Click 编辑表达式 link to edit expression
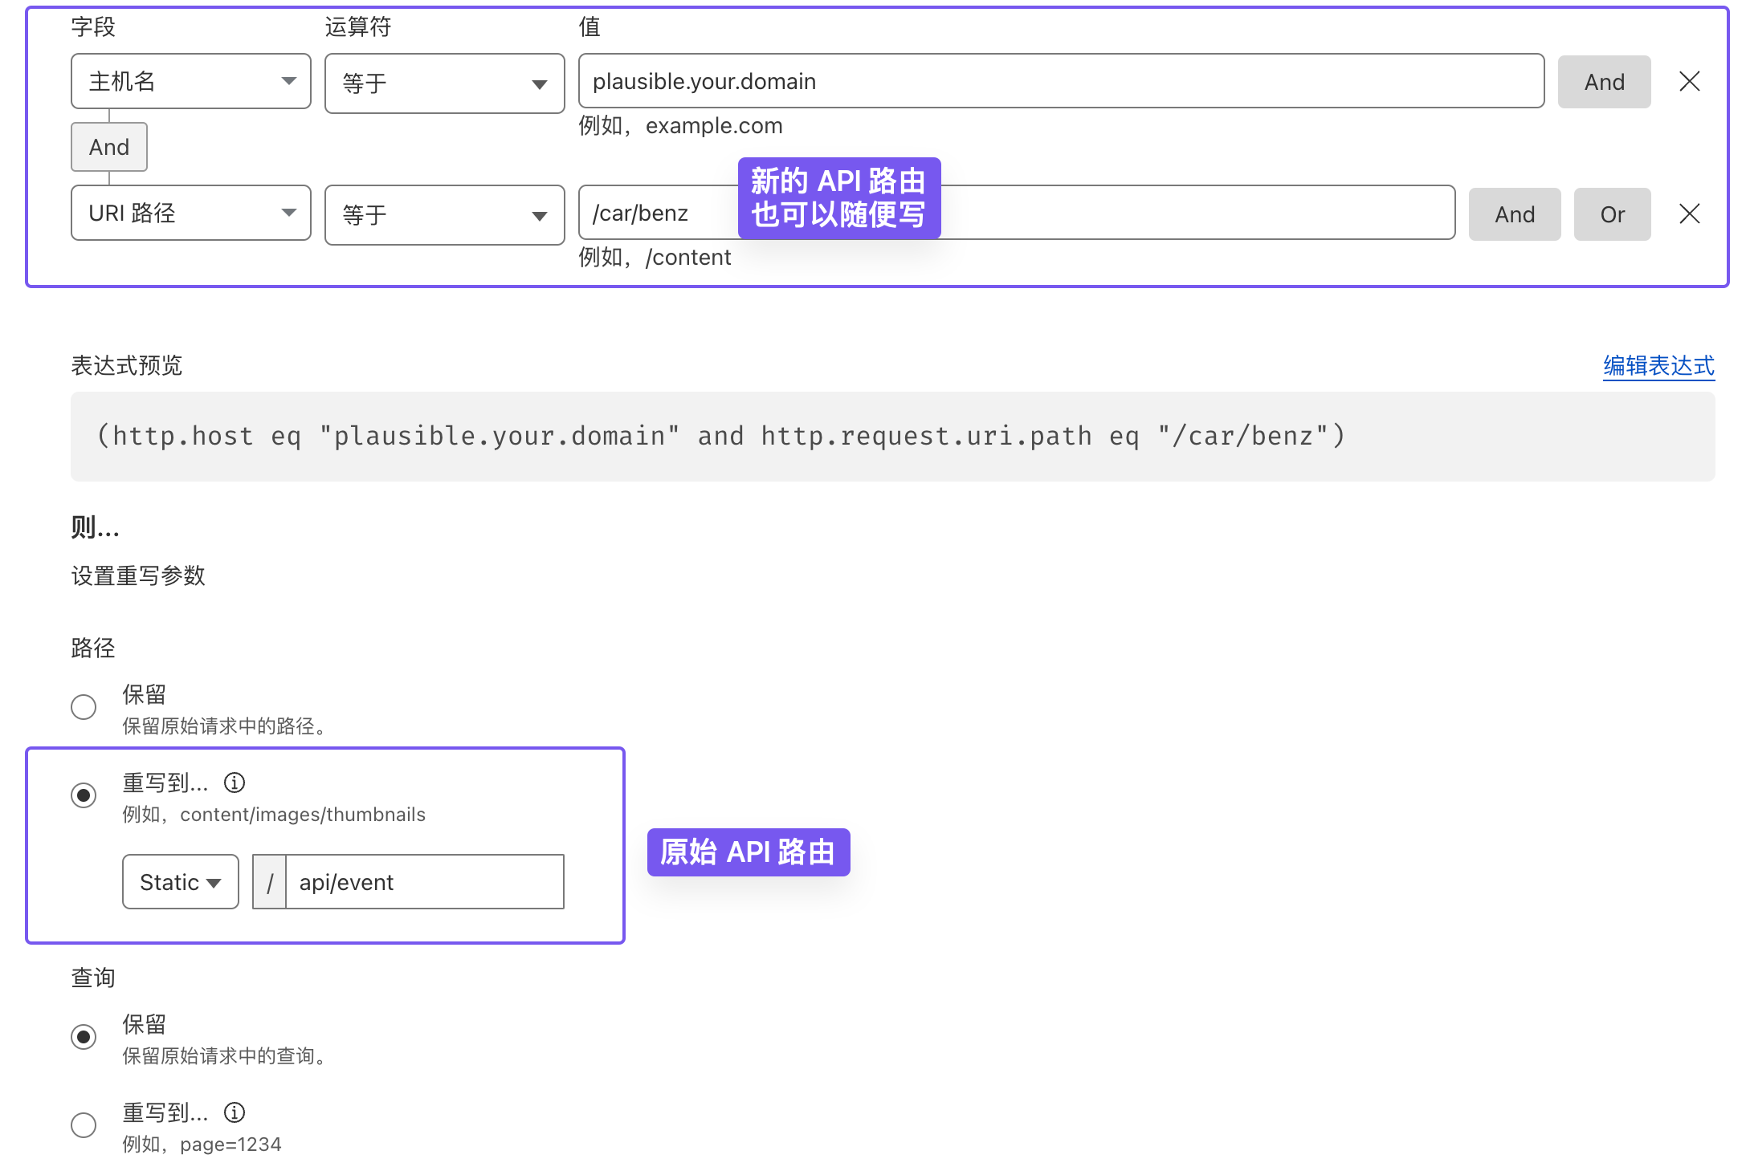Image resolution: width=1746 pixels, height=1175 pixels. 1658,366
